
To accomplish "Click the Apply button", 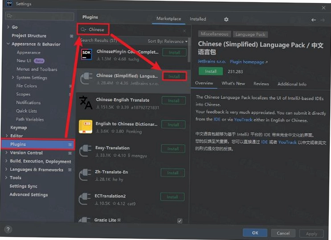I will (x=311, y=234).
